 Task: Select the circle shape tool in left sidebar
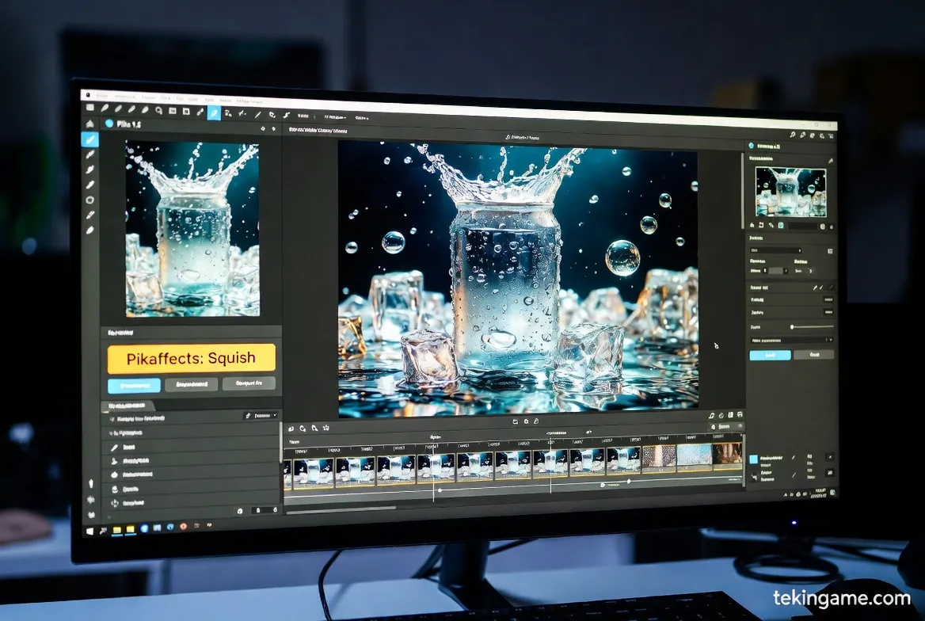90,200
